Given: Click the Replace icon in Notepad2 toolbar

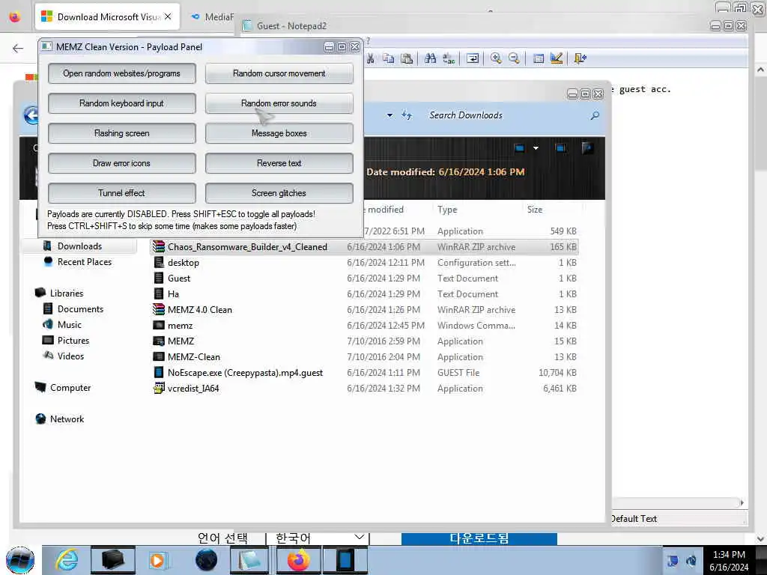Looking at the screenshot, I should (449, 58).
